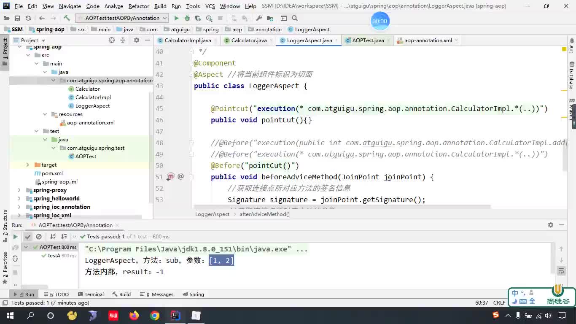Toggle the Database tool window side tab
Image resolution: width=576 pixels, height=324 pixels.
coord(571,76)
